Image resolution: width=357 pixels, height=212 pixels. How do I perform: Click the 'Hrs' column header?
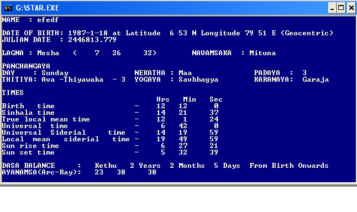coord(163,99)
